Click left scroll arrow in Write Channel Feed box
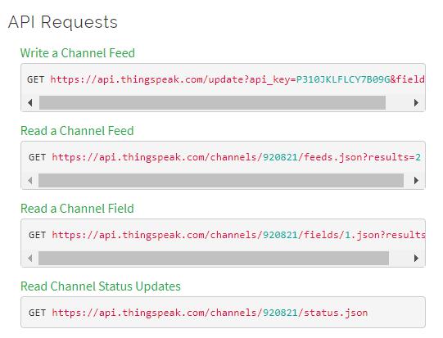443x338 pixels. pyautogui.click(x=30, y=102)
